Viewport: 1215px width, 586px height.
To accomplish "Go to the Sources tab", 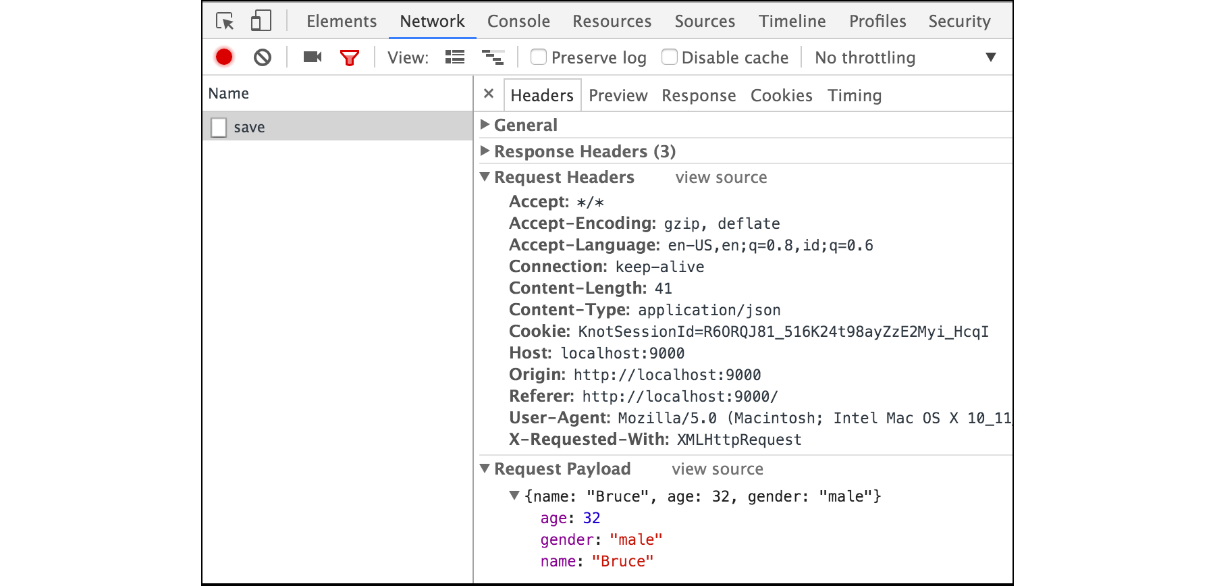I will (705, 21).
